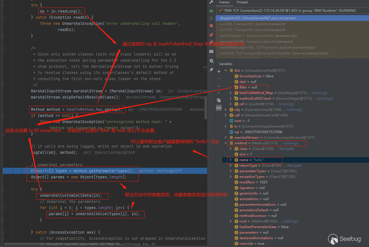This screenshot has width=369, height=247.
Task: Toggle the Pause Program icon
Action: [x=211, y=18]
